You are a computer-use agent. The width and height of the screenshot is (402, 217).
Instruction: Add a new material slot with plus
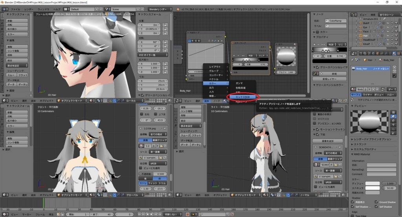point(394,67)
